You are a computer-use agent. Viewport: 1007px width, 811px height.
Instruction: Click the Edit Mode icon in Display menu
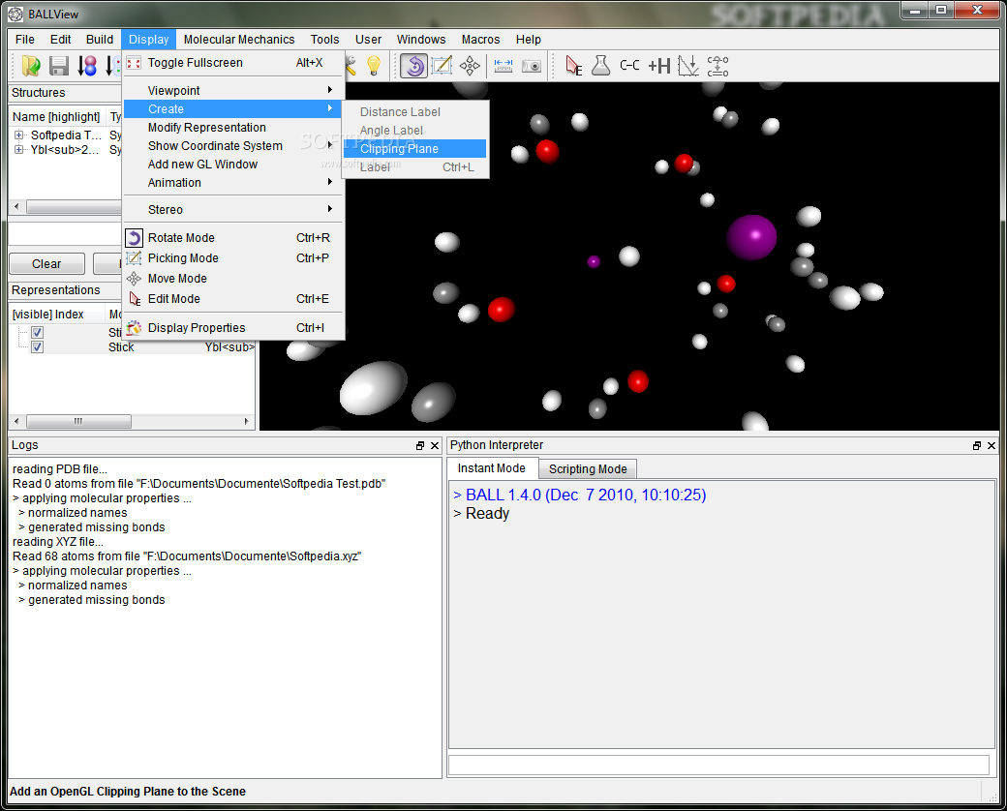click(x=135, y=299)
